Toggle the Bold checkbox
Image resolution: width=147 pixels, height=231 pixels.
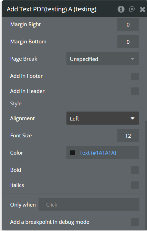[135, 170]
